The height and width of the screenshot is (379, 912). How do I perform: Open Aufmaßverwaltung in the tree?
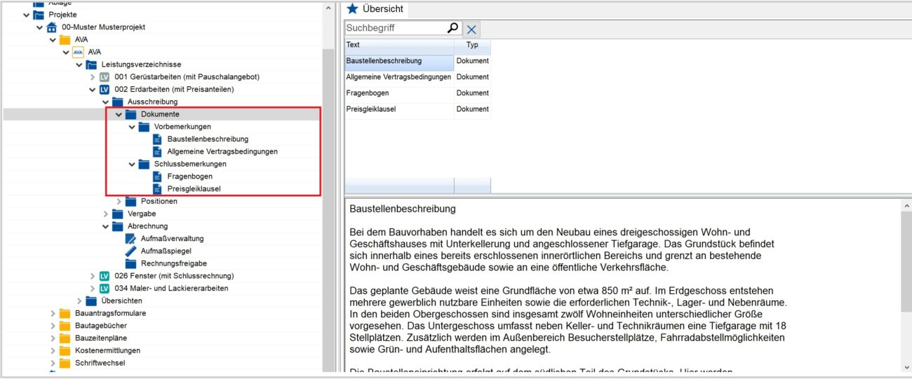pyautogui.click(x=172, y=239)
